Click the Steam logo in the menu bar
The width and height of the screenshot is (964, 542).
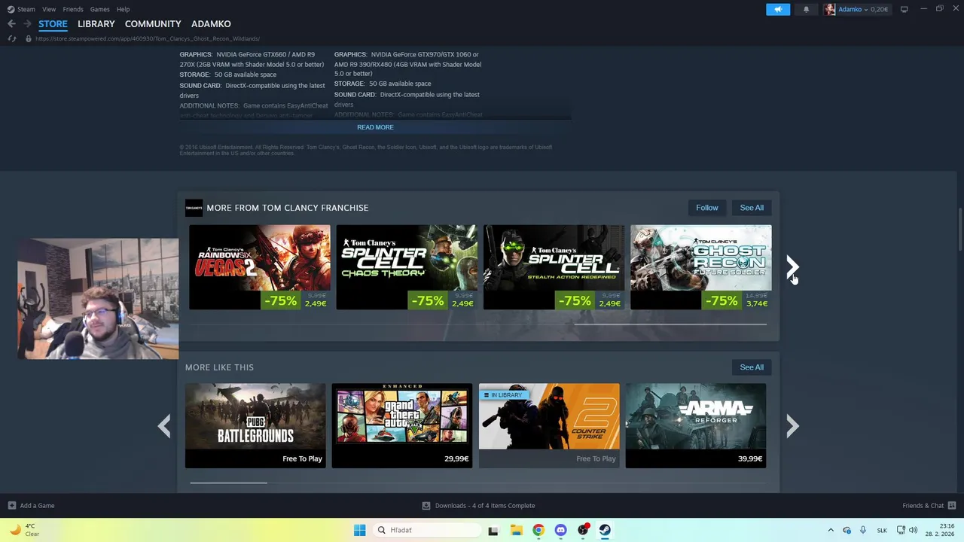click(x=11, y=9)
